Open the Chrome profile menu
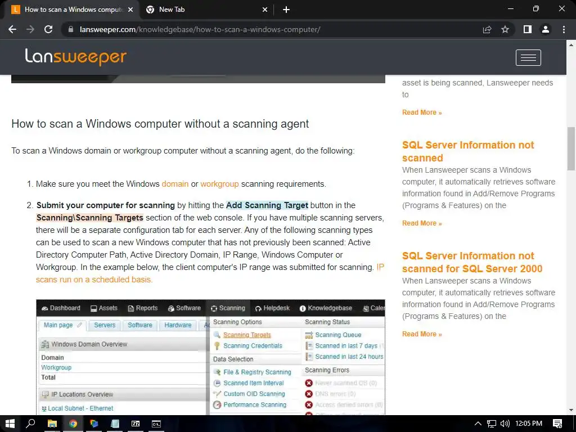Screen dimensions: 576x432 (546, 29)
